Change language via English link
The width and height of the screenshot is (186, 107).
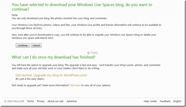pyautogui.click(x=177, y=101)
